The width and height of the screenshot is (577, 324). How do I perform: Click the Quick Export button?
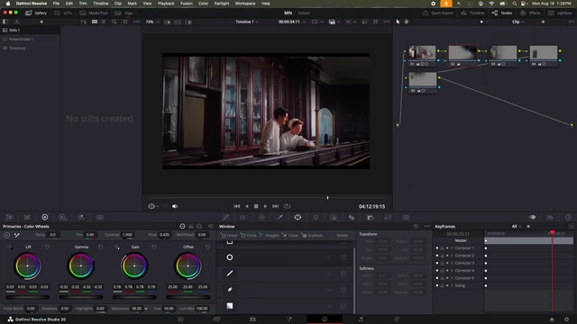[x=438, y=13]
